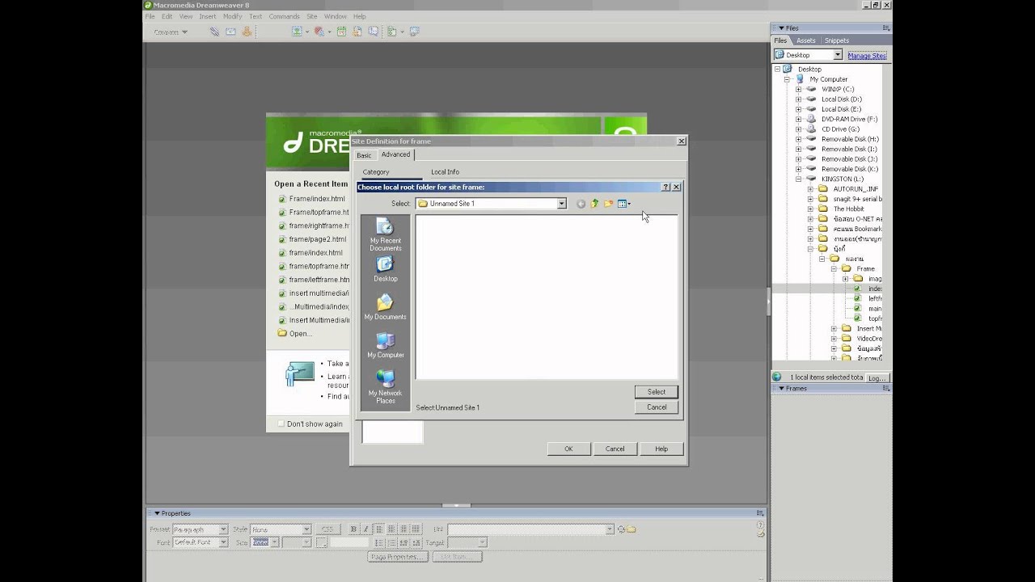Insert Hyperlink from Common toolbar
This screenshot has width=1035, height=582.
click(214, 32)
